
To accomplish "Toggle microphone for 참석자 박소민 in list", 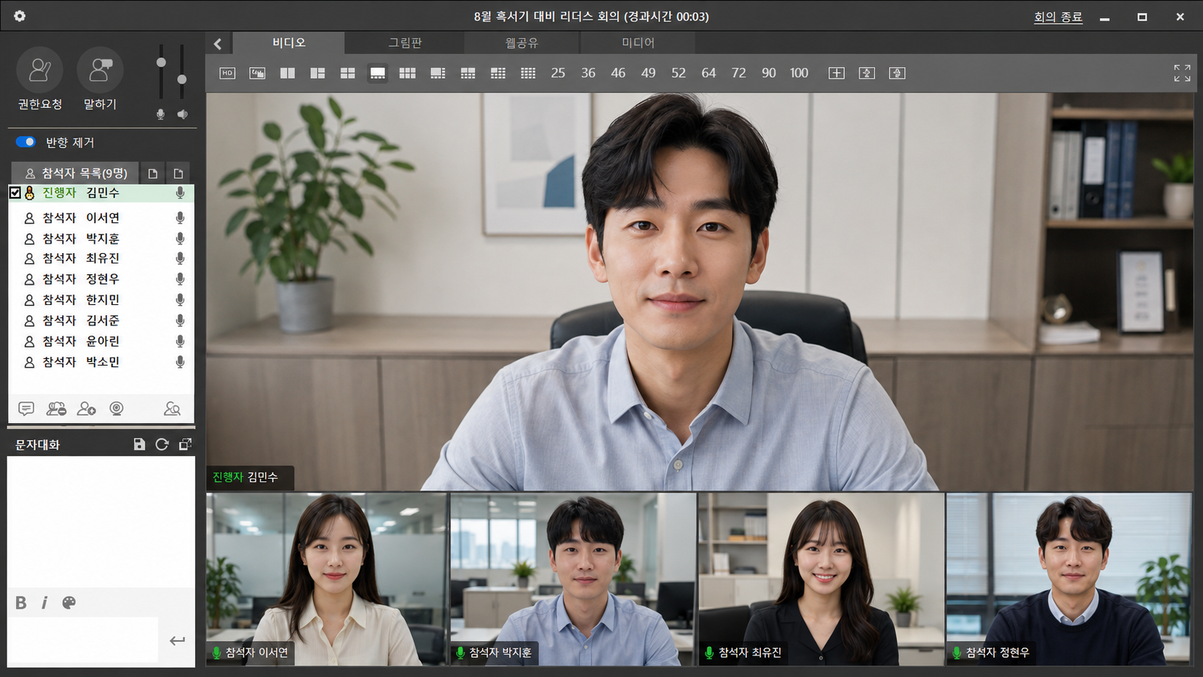I will click(x=180, y=362).
